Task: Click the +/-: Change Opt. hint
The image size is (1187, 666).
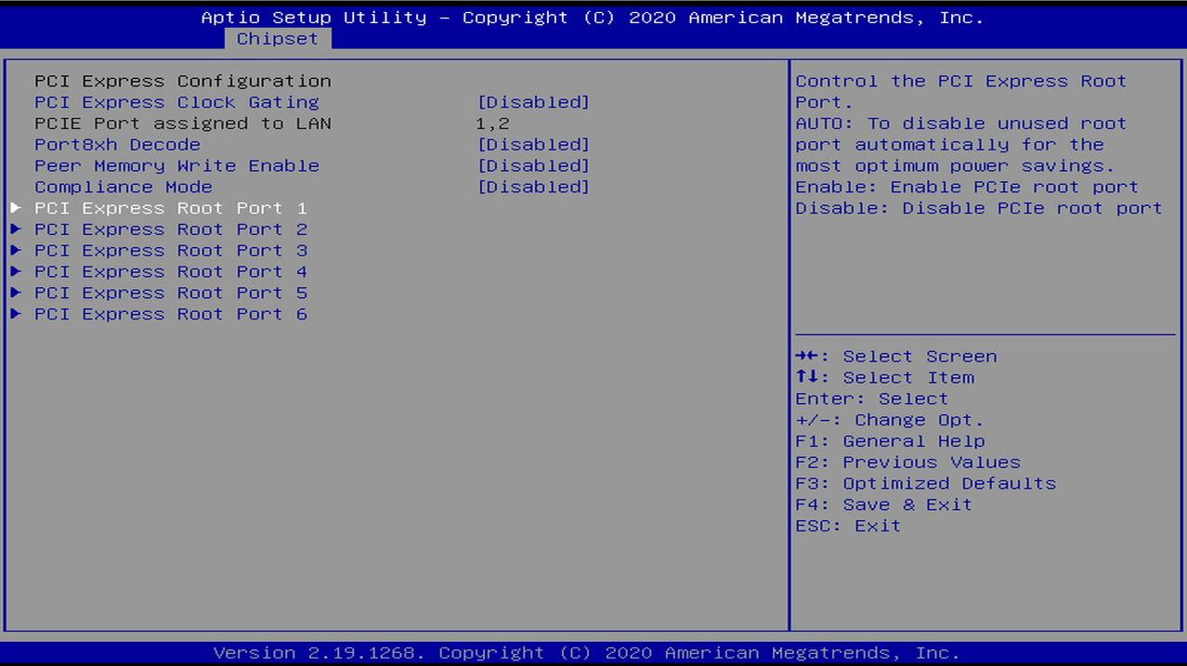Action: 890,421
